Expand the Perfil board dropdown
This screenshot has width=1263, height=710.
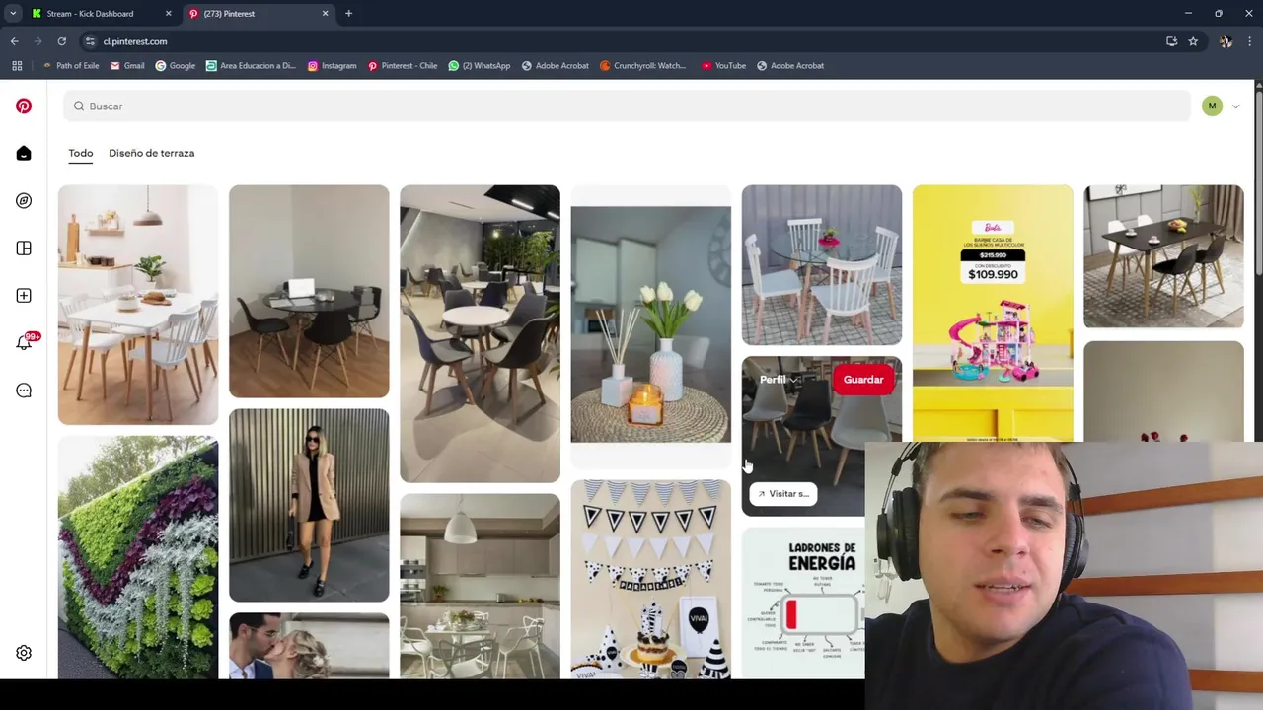[x=779, y=380]
